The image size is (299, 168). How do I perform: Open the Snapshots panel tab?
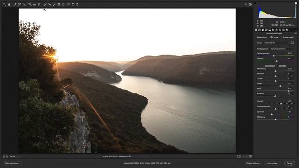(x=287, y=30)
